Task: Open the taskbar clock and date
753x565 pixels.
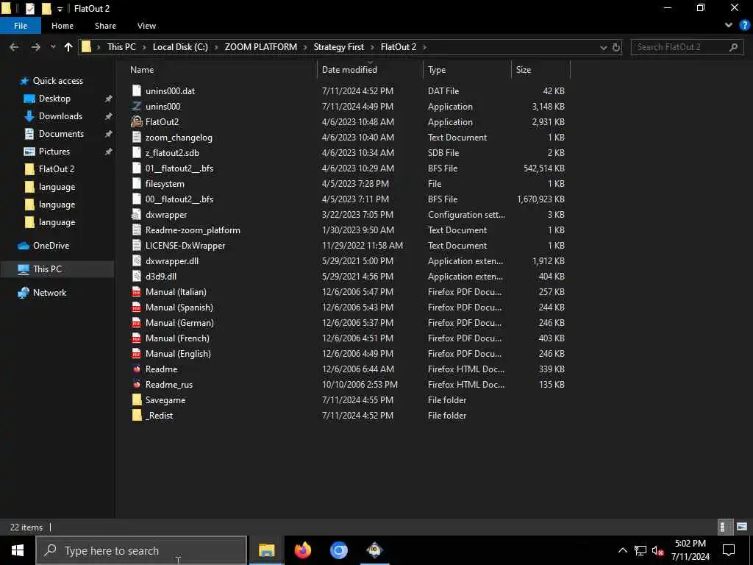Action: click(690, 550)
